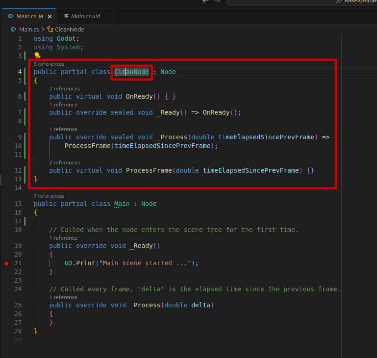The image size is (377, 358).
Task: Open '1 reference' lens above sealed _Ready
Action: click(x=63, y=105)
